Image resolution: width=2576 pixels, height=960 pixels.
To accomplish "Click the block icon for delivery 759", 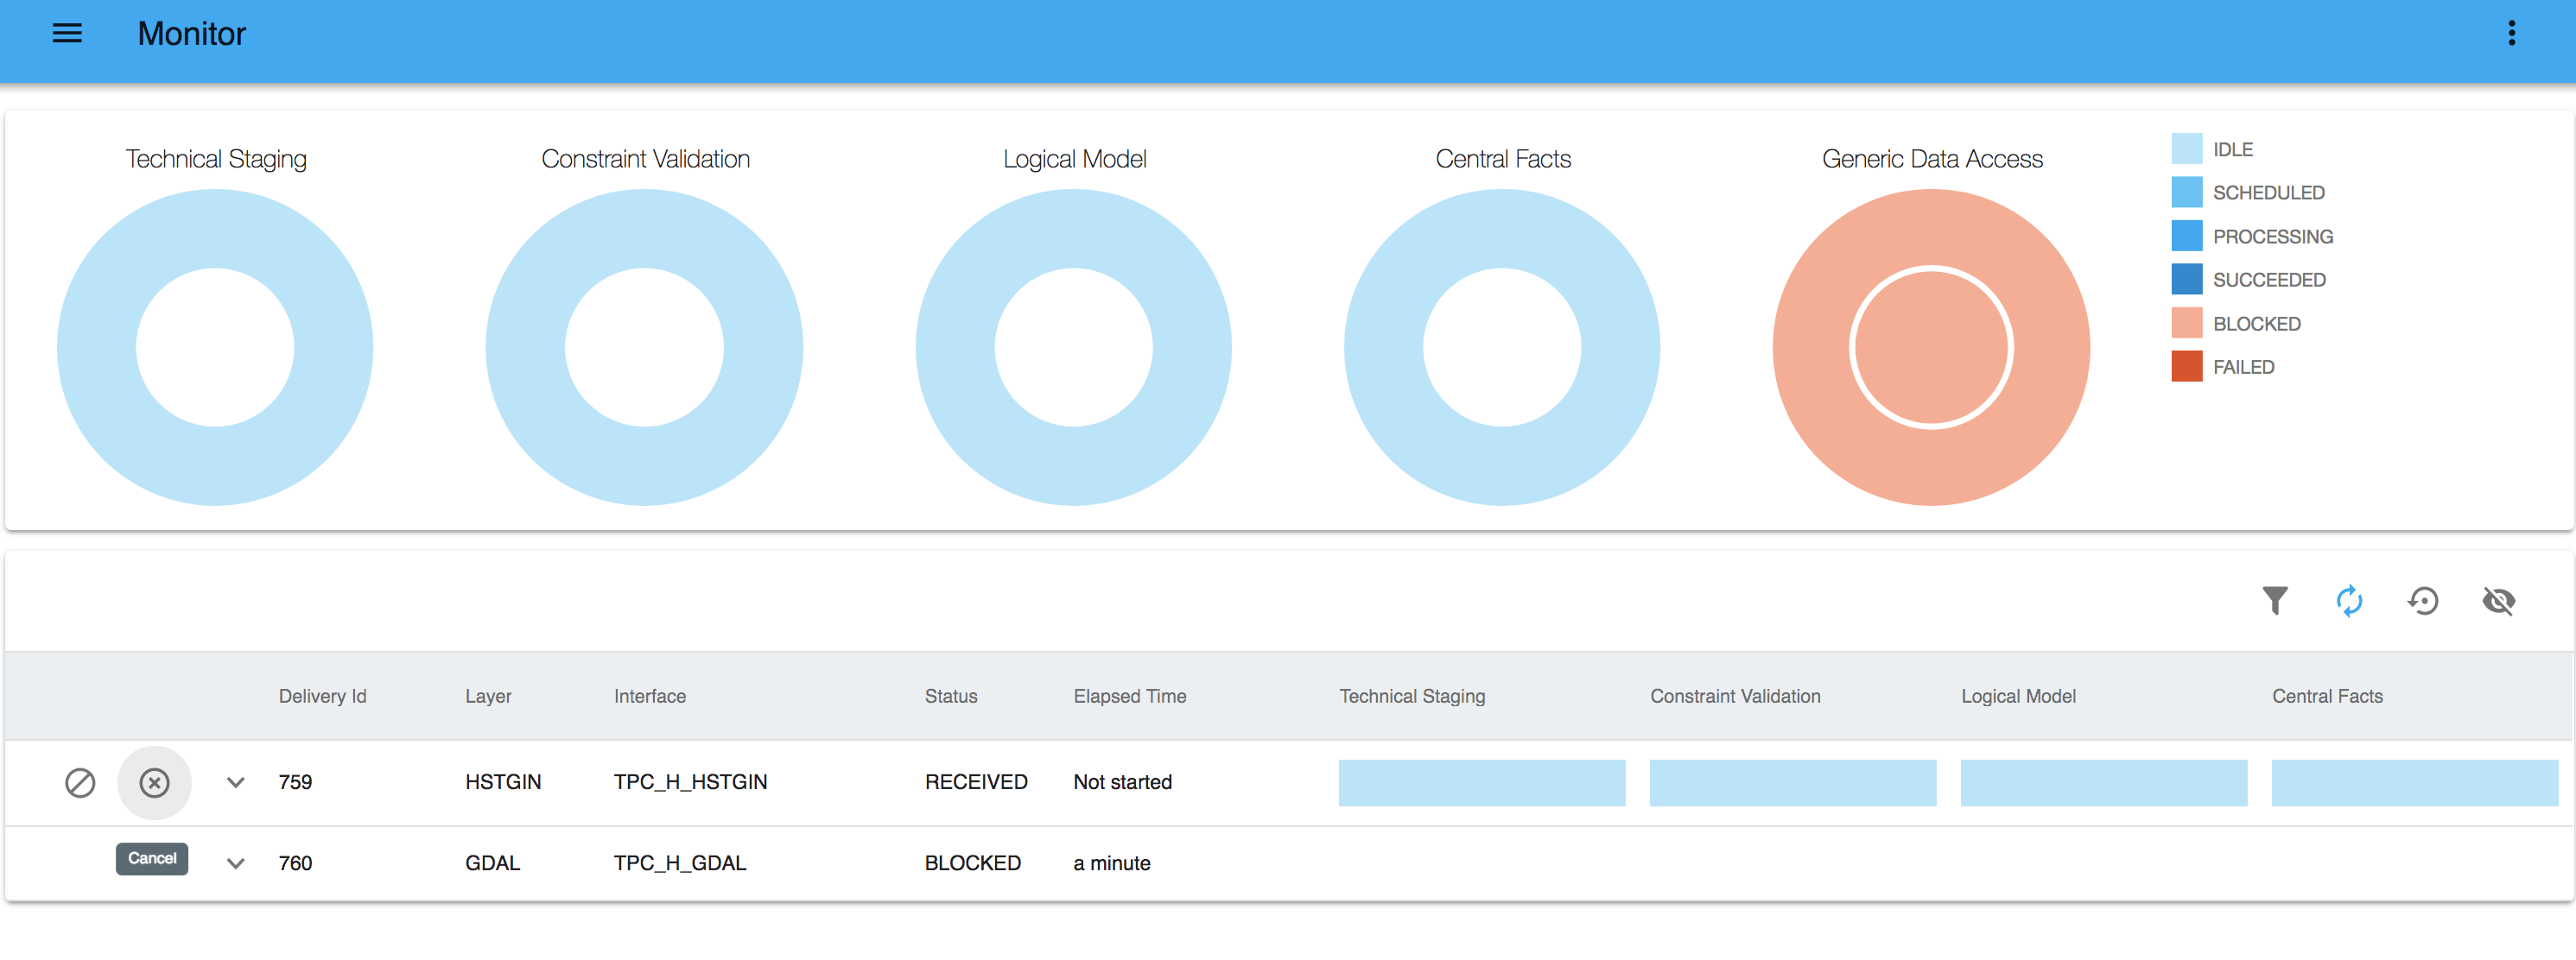I will click(80, 782).
